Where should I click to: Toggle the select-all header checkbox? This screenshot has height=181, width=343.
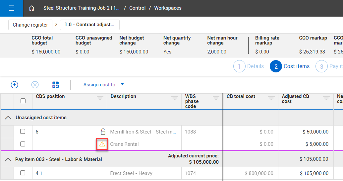coord(23,101)
